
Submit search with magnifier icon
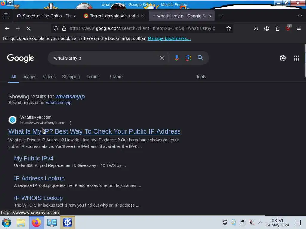tap(200, 58)
